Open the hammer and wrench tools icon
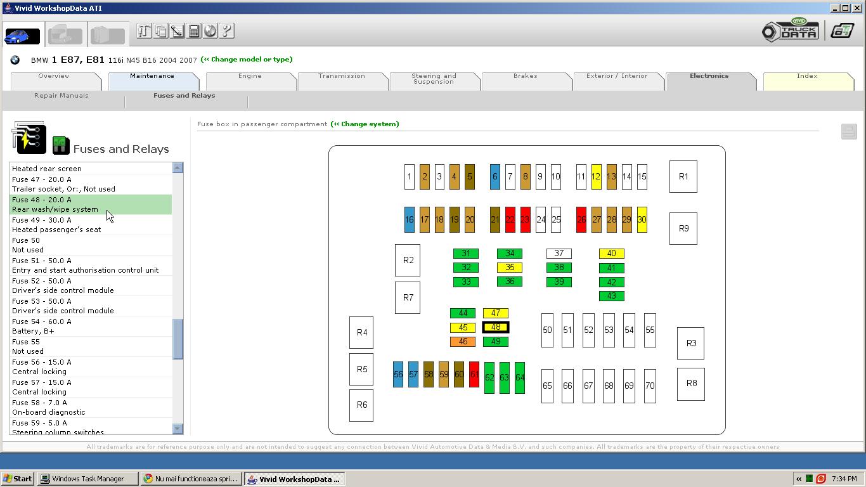Image resolution: width=866 pixels, height=487 pixels. pos(144,31)
